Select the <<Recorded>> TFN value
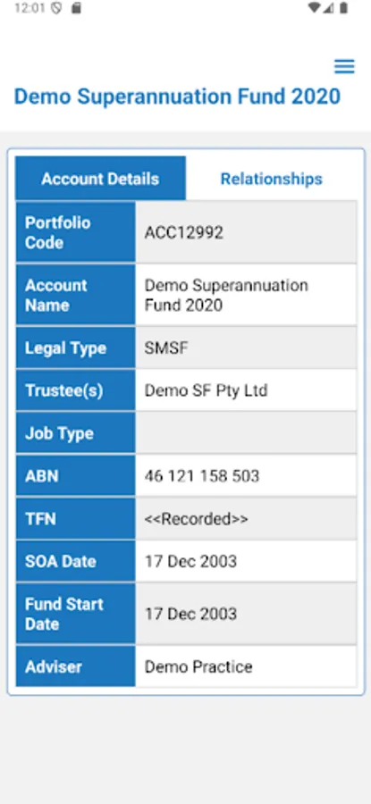Viewport: 371px width, 804px height. click(x=196, y=518)
